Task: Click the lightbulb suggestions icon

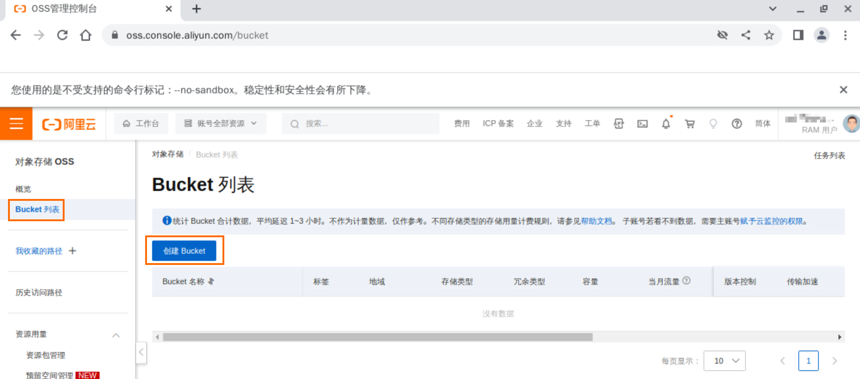Action: (713, 124)
